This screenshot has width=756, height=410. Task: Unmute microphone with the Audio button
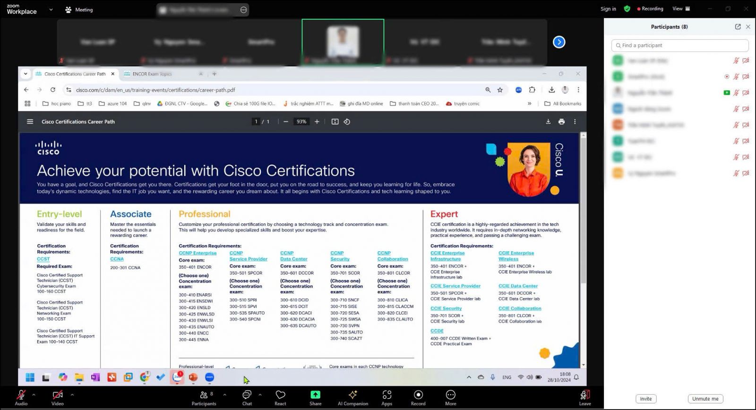pos(21,398)
